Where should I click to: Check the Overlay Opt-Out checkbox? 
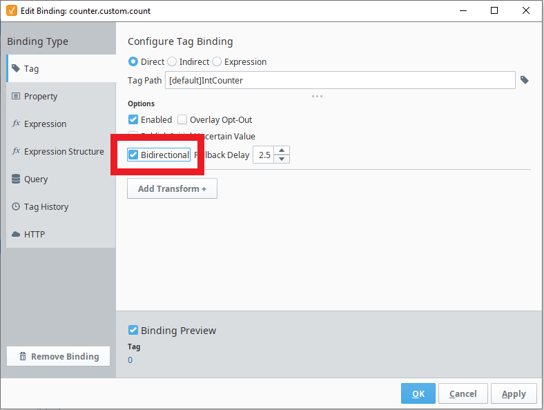click(182, 119)
